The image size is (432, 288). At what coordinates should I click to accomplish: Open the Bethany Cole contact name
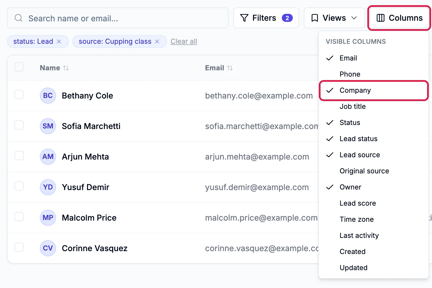[x=87, y=96]
